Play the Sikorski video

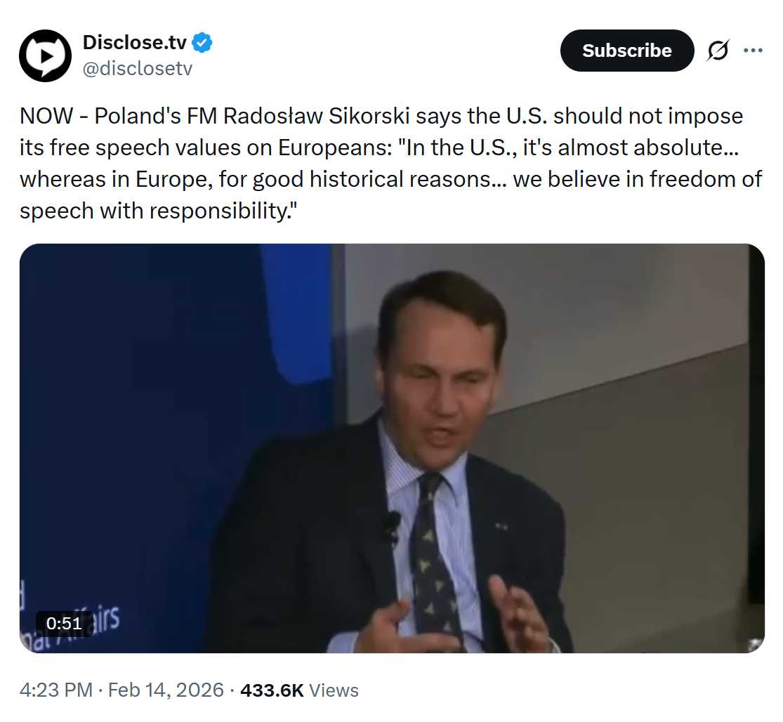[x=392, y=448]
